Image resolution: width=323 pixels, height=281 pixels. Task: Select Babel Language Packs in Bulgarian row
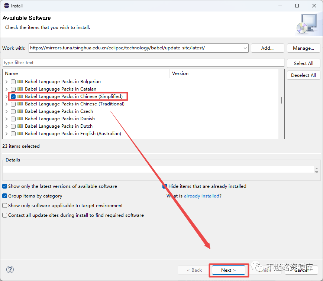coord(63,82)
